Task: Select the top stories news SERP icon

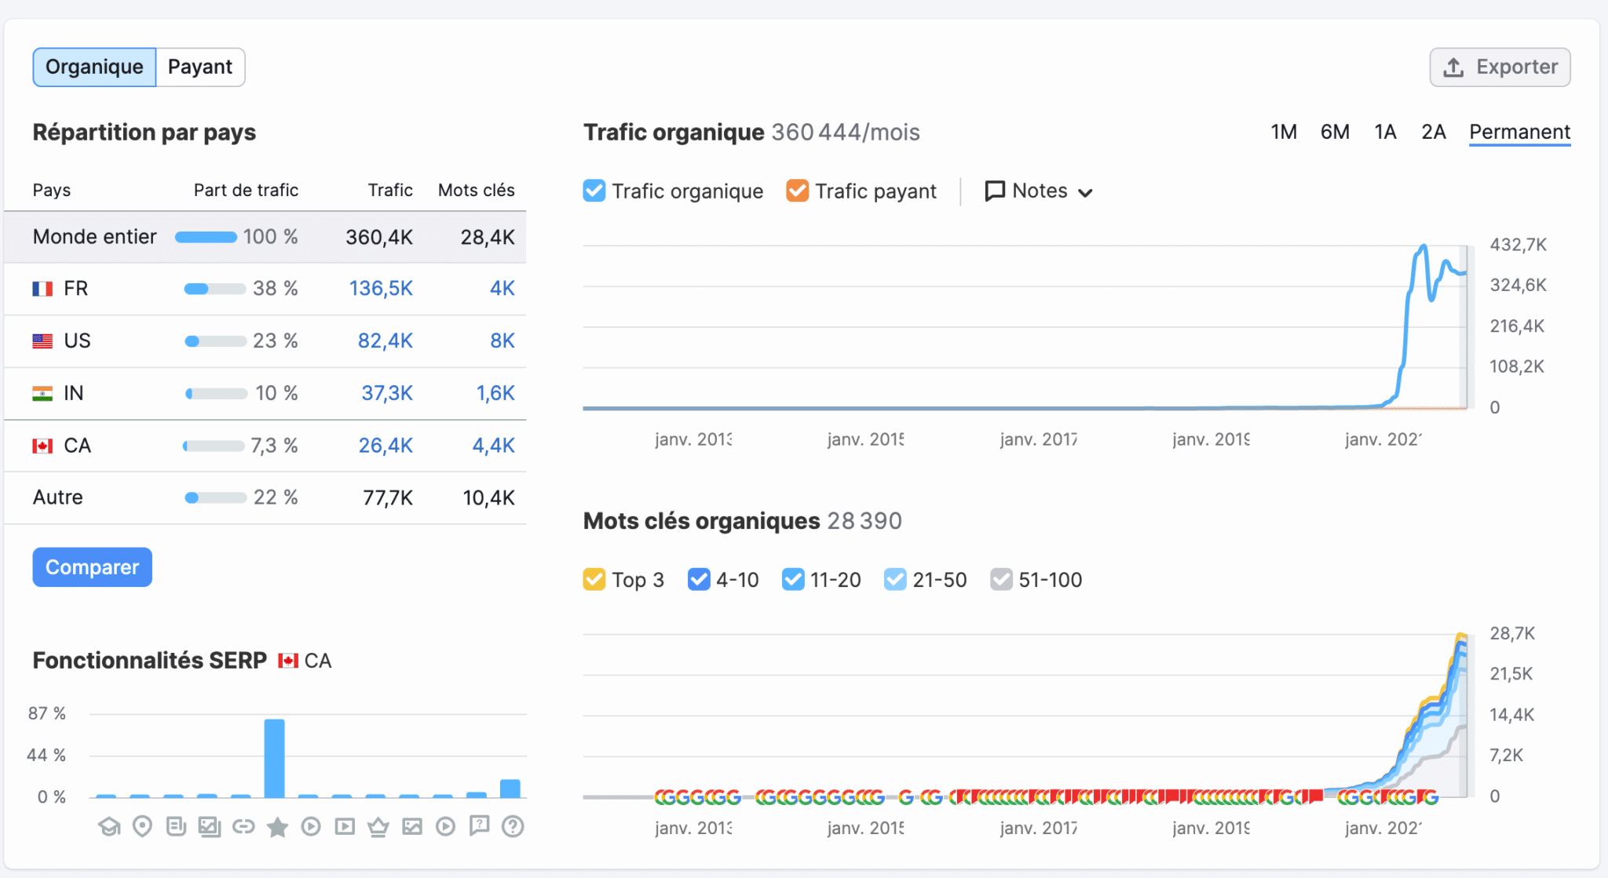Action: [176, 825]
